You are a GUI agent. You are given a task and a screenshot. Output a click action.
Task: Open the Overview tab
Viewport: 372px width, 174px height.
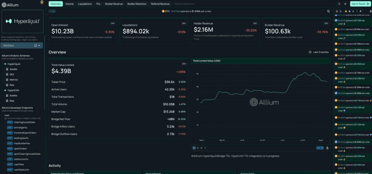coord(56,4)
